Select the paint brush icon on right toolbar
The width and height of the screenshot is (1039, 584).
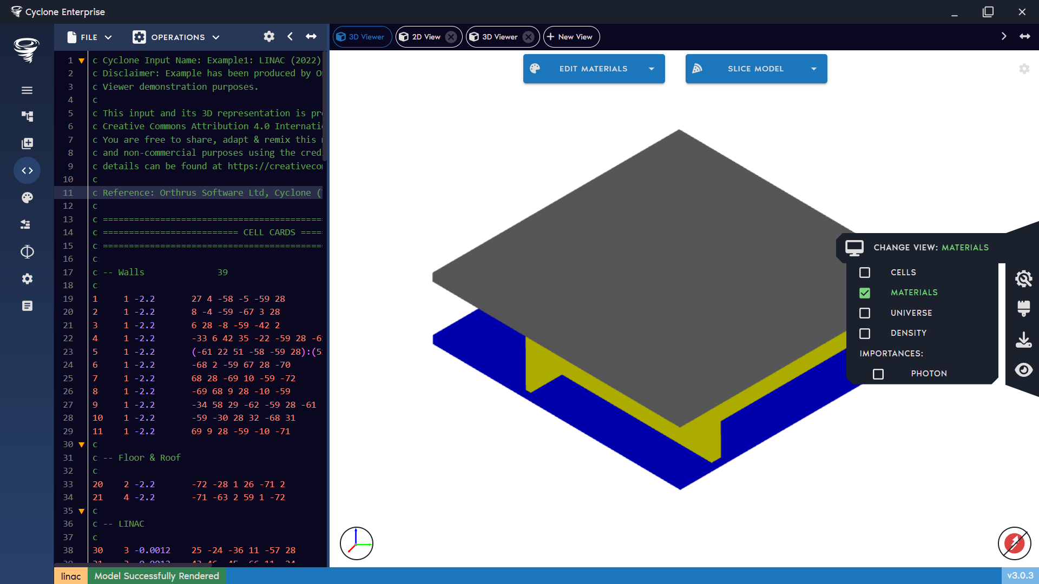point(1024,309)
